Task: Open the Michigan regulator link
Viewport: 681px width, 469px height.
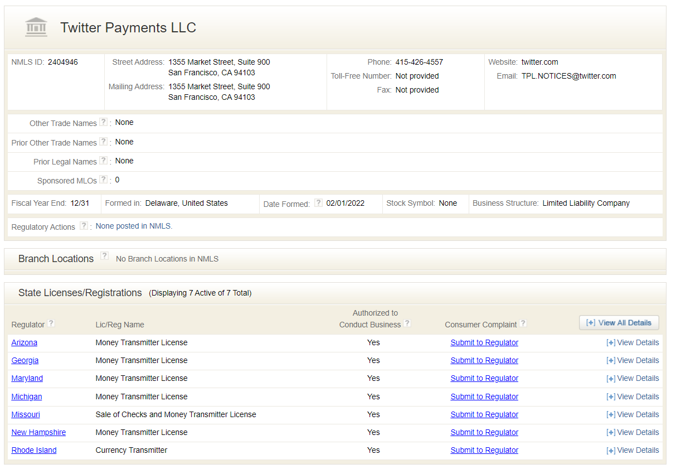Action: 27,397
